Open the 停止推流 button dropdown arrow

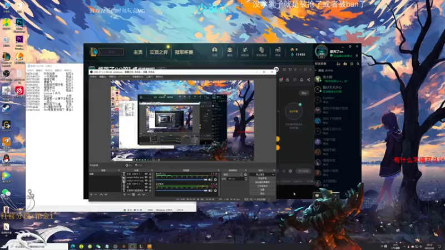coord(273,174)
